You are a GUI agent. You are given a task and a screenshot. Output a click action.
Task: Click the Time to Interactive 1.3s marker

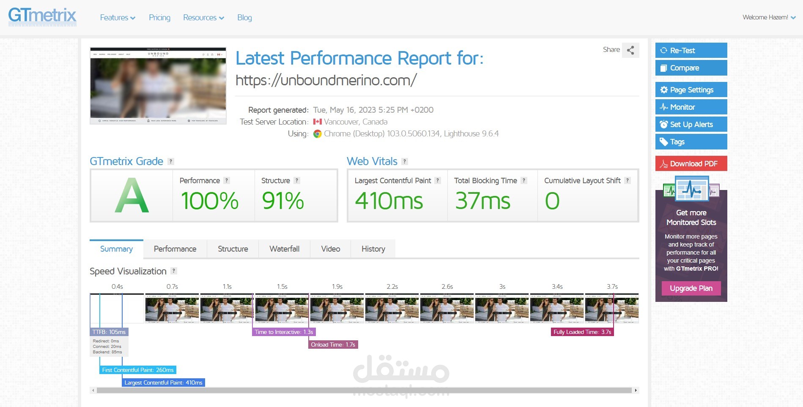click(x=284, y=332)
